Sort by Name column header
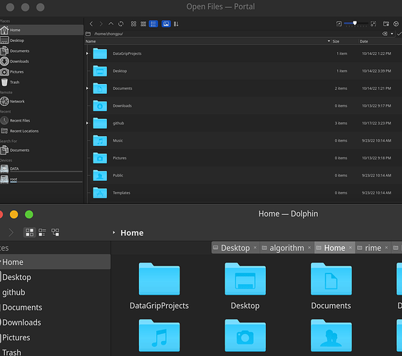Viewport: 402px width, 356px height. (x=207, y=41)
